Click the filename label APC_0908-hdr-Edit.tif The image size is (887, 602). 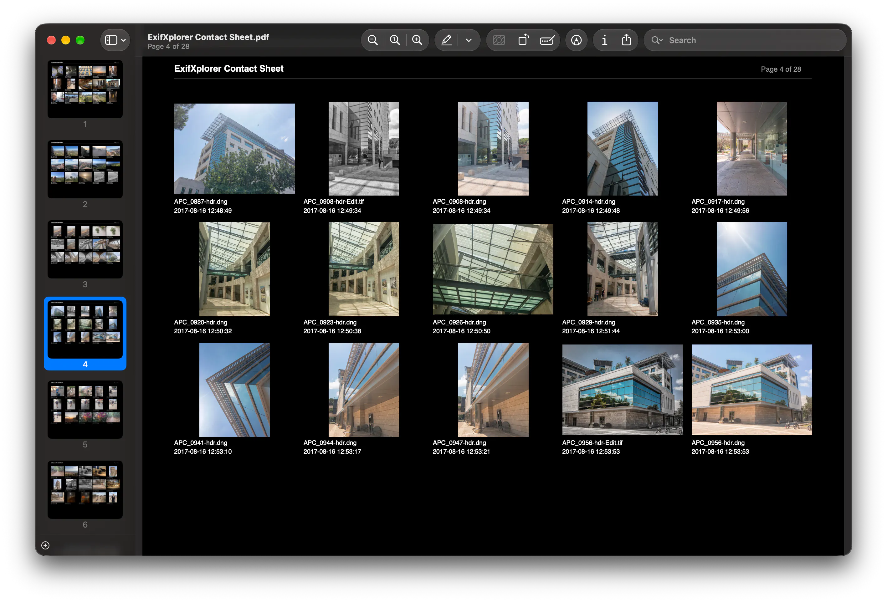[x=334, y=202]
